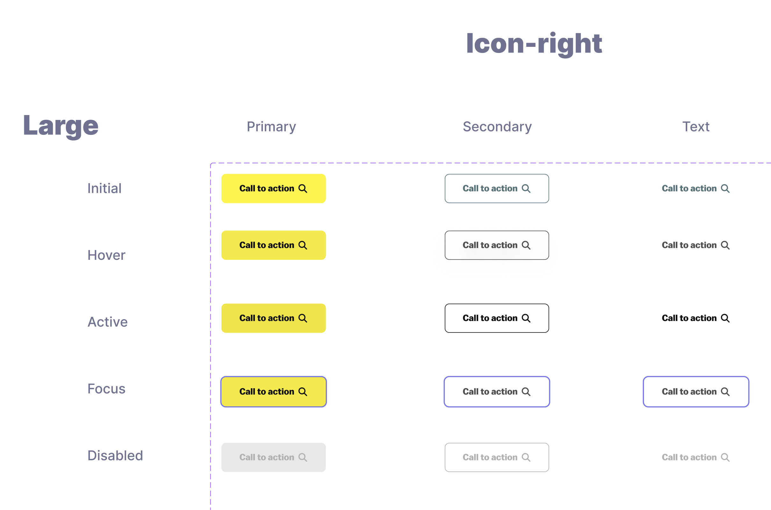Click search icon in Initial Text button
The height and width of the screenshot is (510, 771).
point(725,189)
